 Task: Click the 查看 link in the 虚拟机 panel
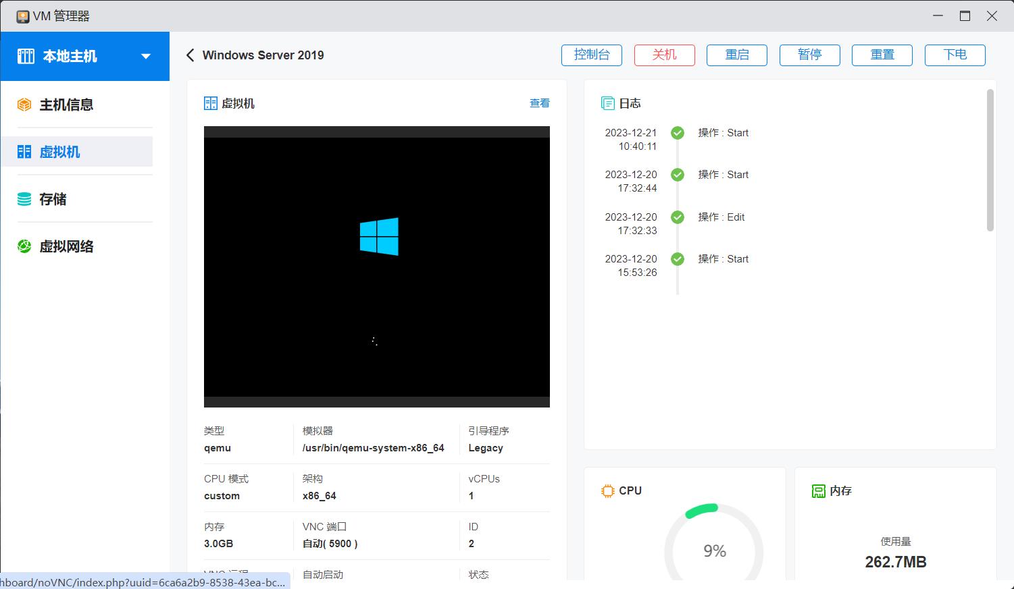tap(540, 103)
